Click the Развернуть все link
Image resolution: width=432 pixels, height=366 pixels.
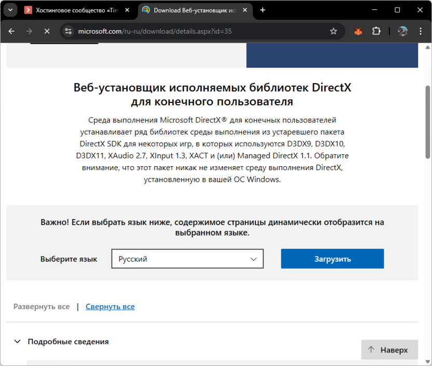[x=42, y=307]
